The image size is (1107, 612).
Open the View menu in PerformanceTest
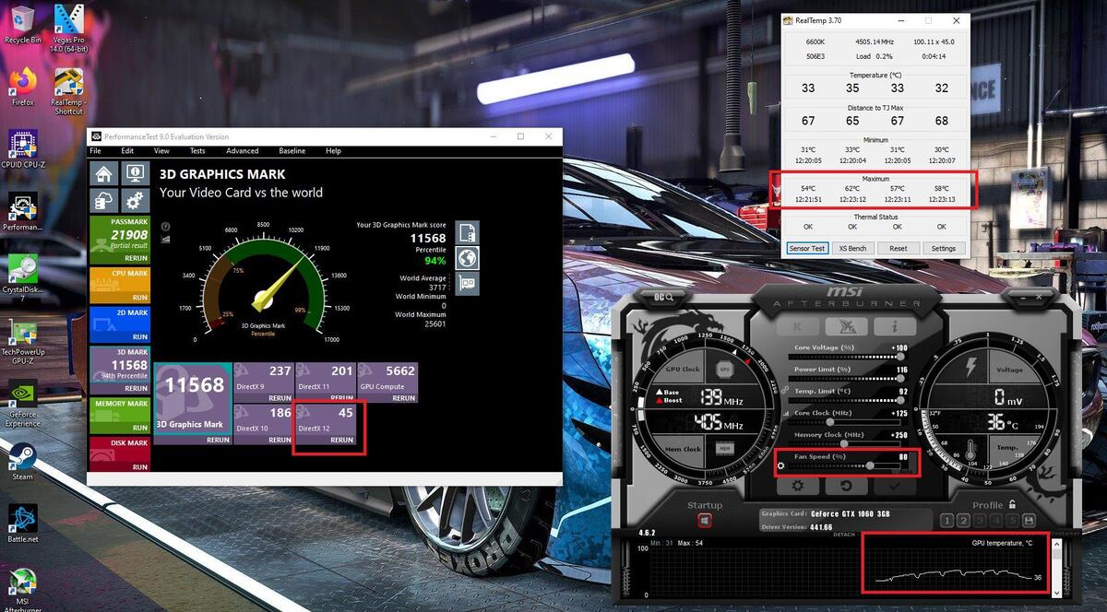(161, 151)
